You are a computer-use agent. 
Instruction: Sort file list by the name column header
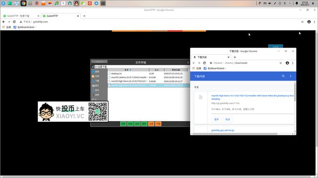(128, 70)
